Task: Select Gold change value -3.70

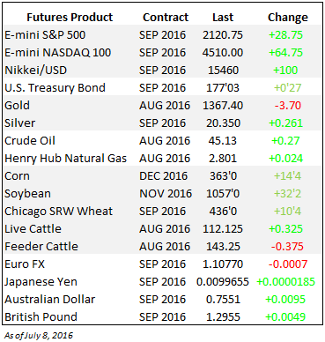Action: click(288, 106)
